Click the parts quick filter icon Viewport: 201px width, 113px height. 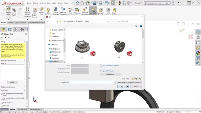coord(133,79)
